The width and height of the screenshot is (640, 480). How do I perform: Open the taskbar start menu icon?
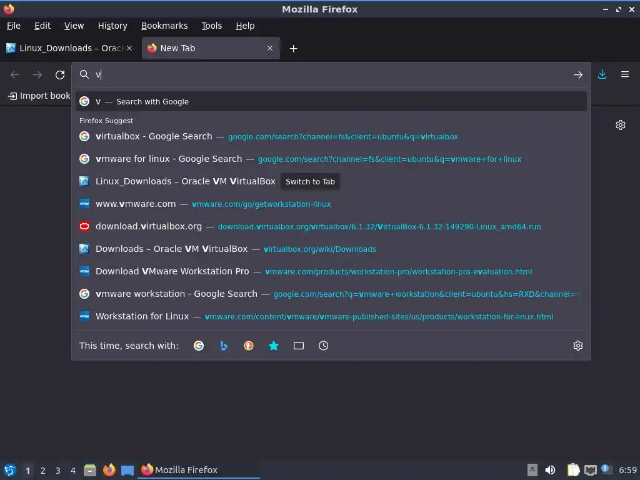pyautogui.click(x=10, y=470)
